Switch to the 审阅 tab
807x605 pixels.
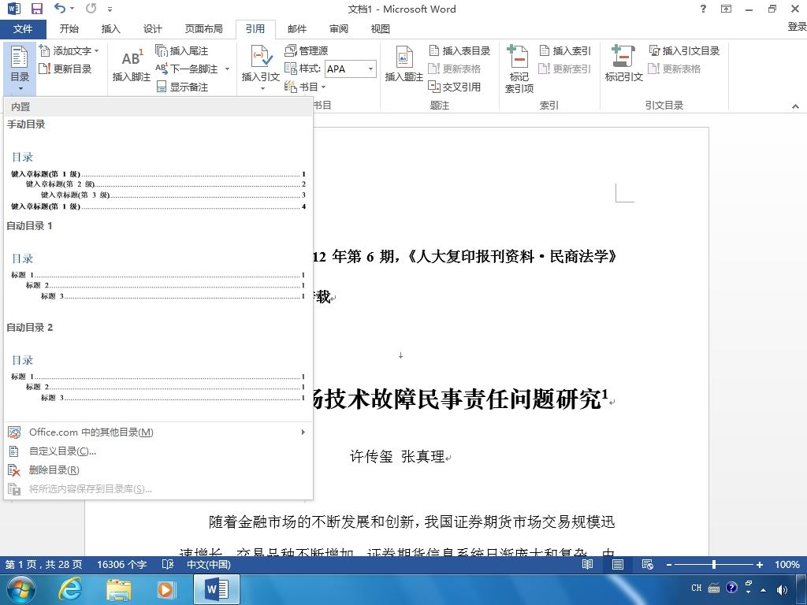pyautogui.click(x=339, y=29)
